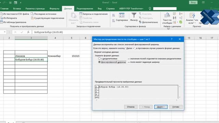The width and height of the screenshot is (219, 123).
Task: Click the Tell Me search box
Action: tap(165, 9)
